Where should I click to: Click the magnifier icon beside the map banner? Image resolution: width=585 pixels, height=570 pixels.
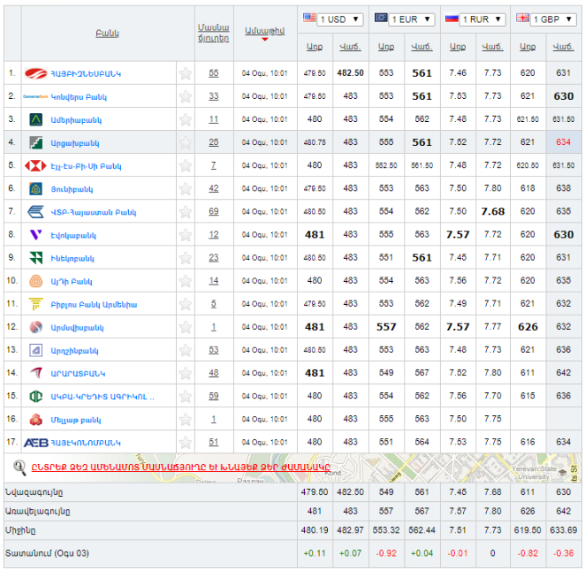[x=19, y=467]
